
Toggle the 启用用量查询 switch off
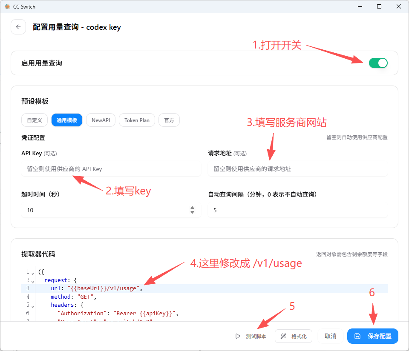click(x=378, y=63)
